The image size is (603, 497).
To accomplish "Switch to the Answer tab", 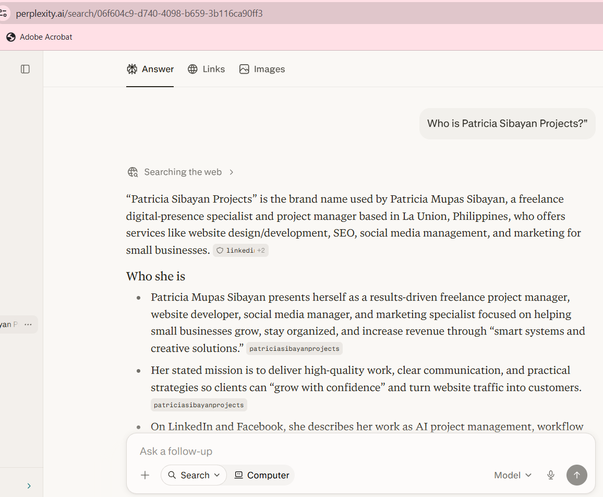I will [x=150, y=69].
